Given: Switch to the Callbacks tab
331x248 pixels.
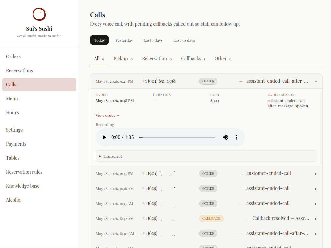Looking at the screenshot, I should [x=193, y=59].
